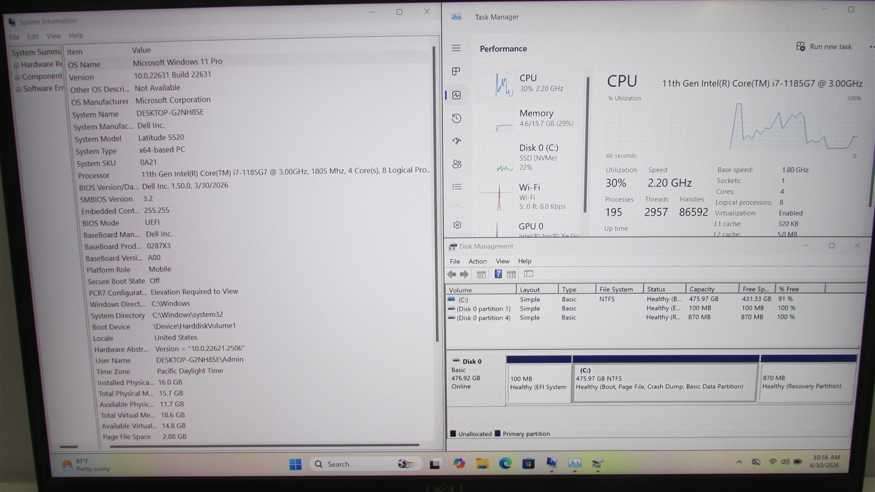Expand Software Environment tree node
Image resolution: width=875 pixels, height=492 pixels.
[19, 89]
